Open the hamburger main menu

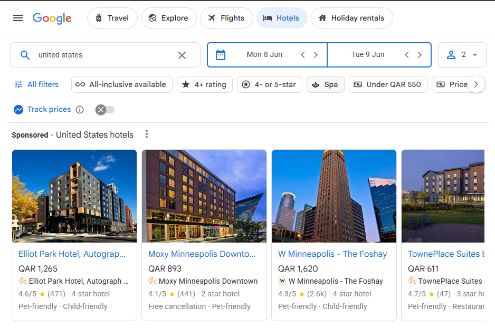click(x=18, y=18)
